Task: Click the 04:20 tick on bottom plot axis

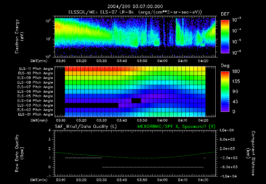Action: (203, 180)
